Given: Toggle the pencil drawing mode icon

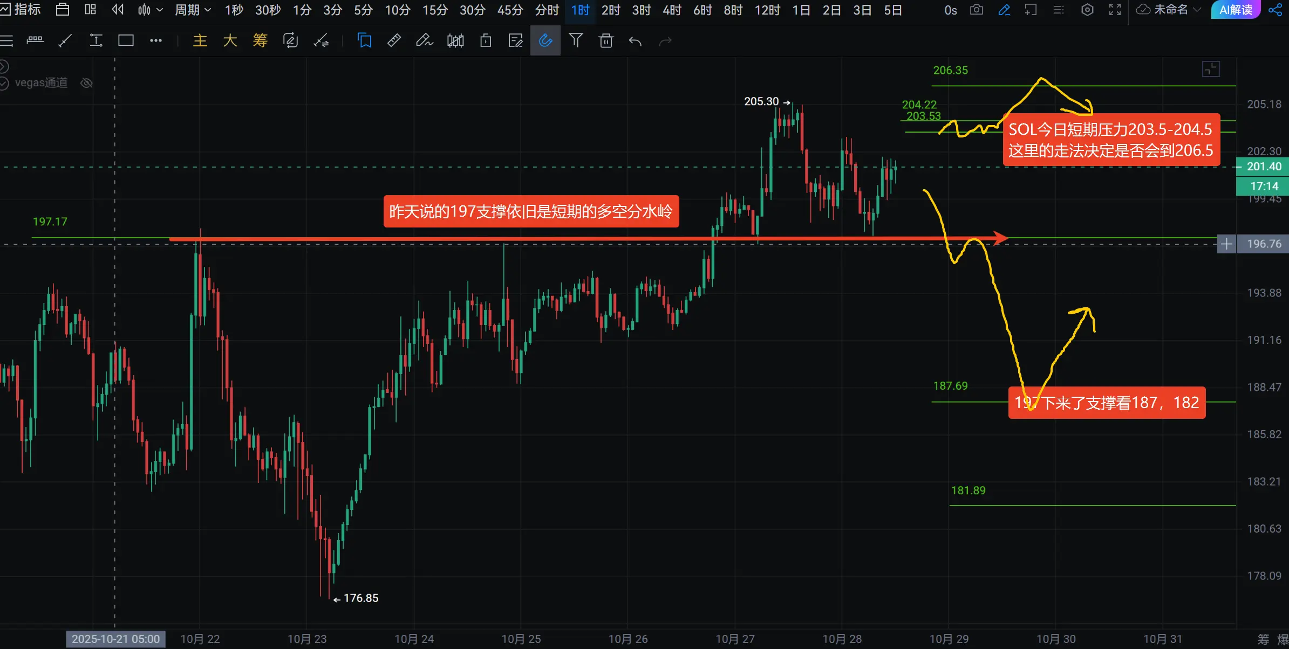Looking at the screenshot, I should tap(1004, 10).
